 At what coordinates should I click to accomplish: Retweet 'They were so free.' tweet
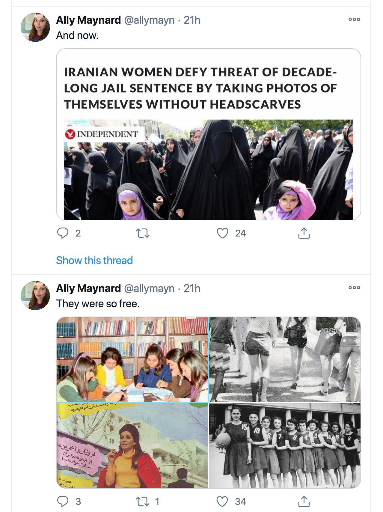point(143,501)
